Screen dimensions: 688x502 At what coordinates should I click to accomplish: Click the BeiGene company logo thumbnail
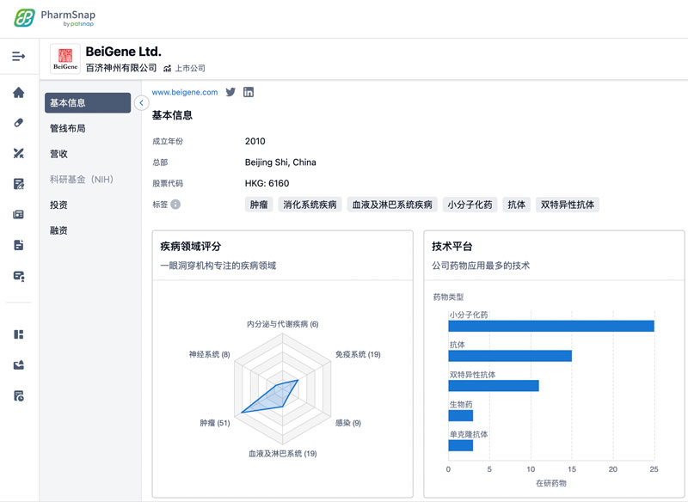click(x=64, y=58)
